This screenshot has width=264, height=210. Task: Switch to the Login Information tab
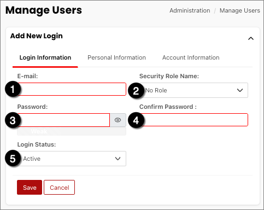coord(45,57)
